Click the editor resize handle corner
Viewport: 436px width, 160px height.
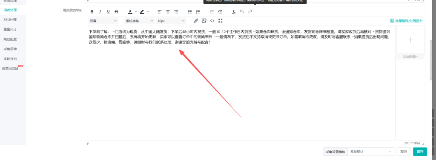pos(423,143)
